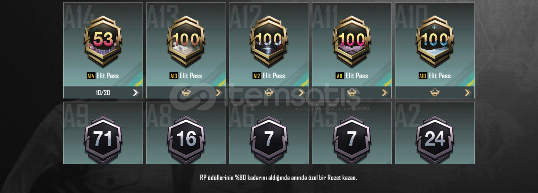
Task: Click the rozet emblem icon under A11
Action: pyautogui.click(x=352, y=92)
